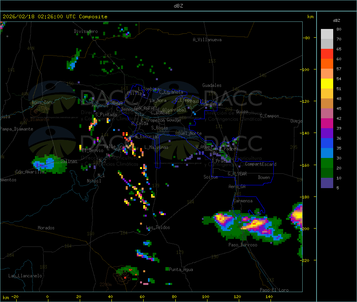Click the 'Guico' place label
357x302 pixels.
[x=242, y=112]
